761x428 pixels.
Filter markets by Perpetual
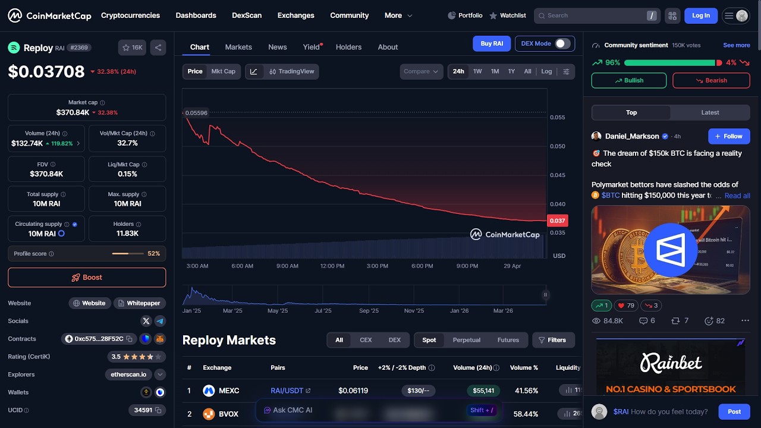click(x=466, y=340)
